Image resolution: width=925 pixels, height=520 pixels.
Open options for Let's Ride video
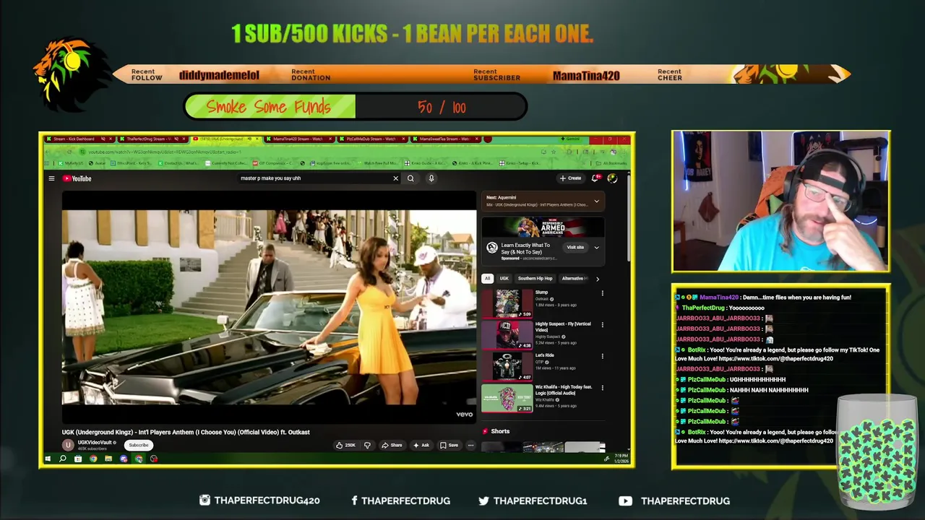(x=602, y=356)
